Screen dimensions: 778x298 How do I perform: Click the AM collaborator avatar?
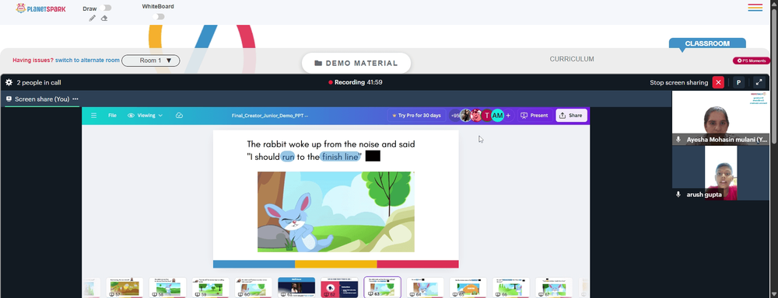point(497,116)
